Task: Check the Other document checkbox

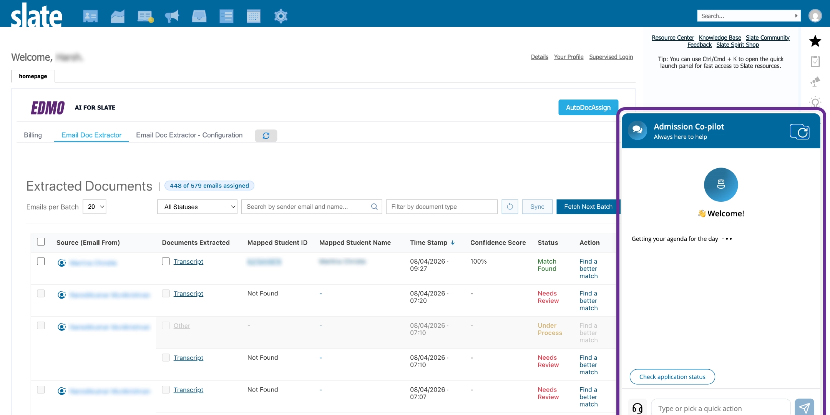Action: (x=166, y=325)
